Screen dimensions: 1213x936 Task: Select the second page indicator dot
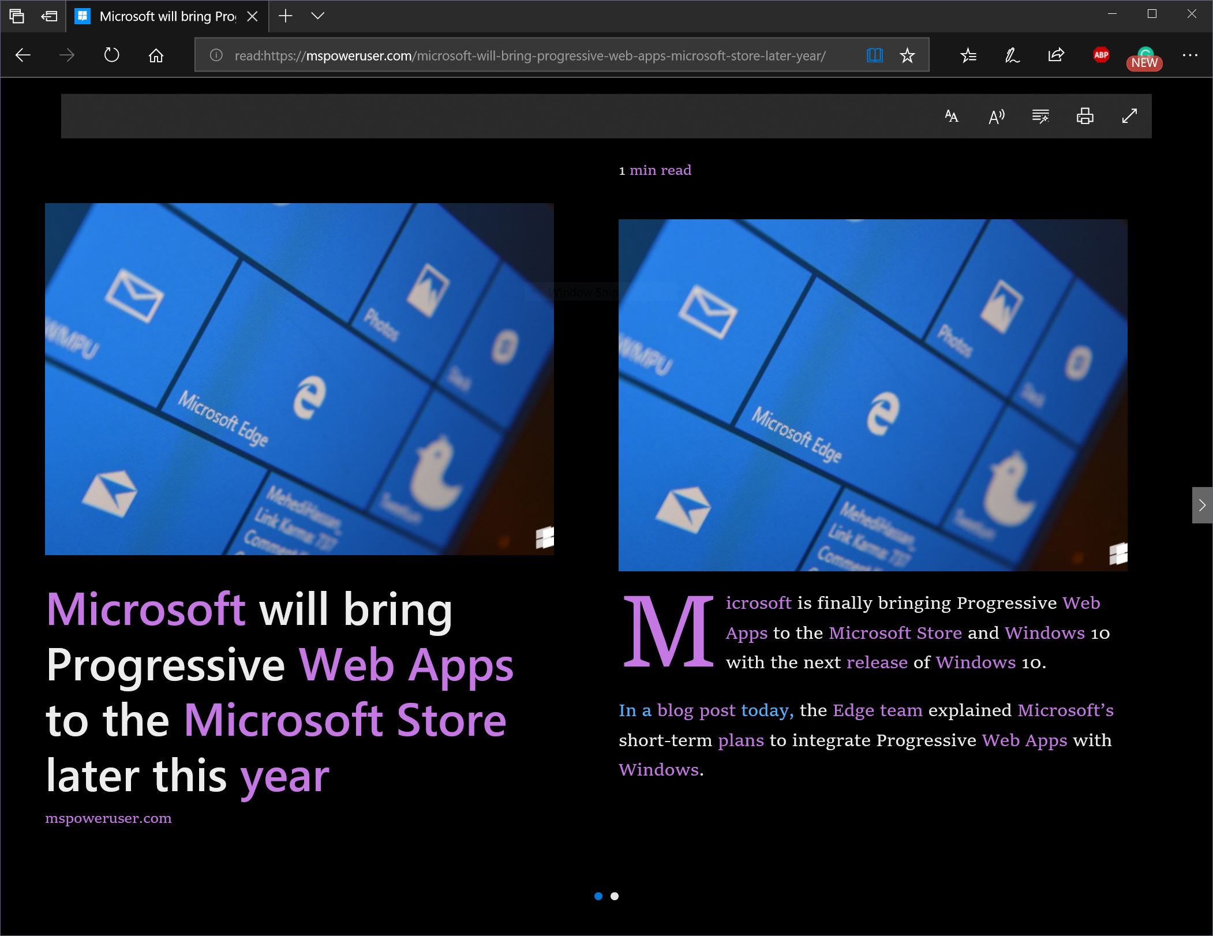click(615, 896)
